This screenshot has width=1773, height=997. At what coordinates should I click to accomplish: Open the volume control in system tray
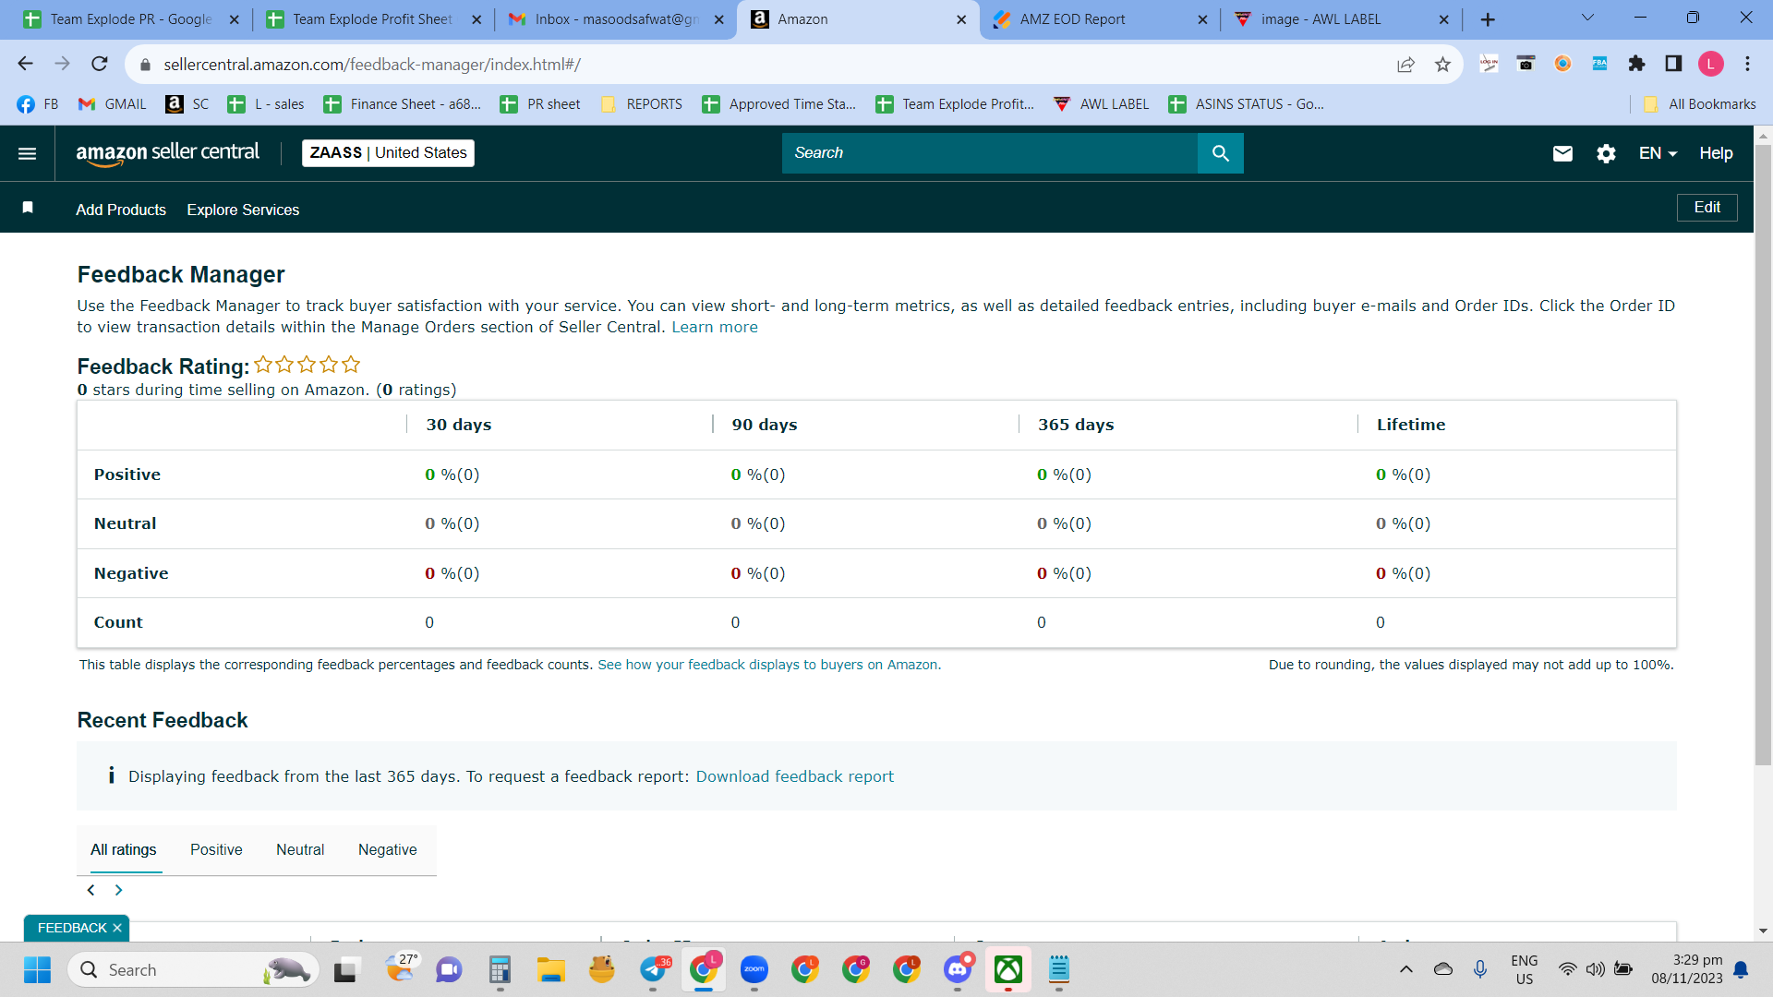[1595, 969]
